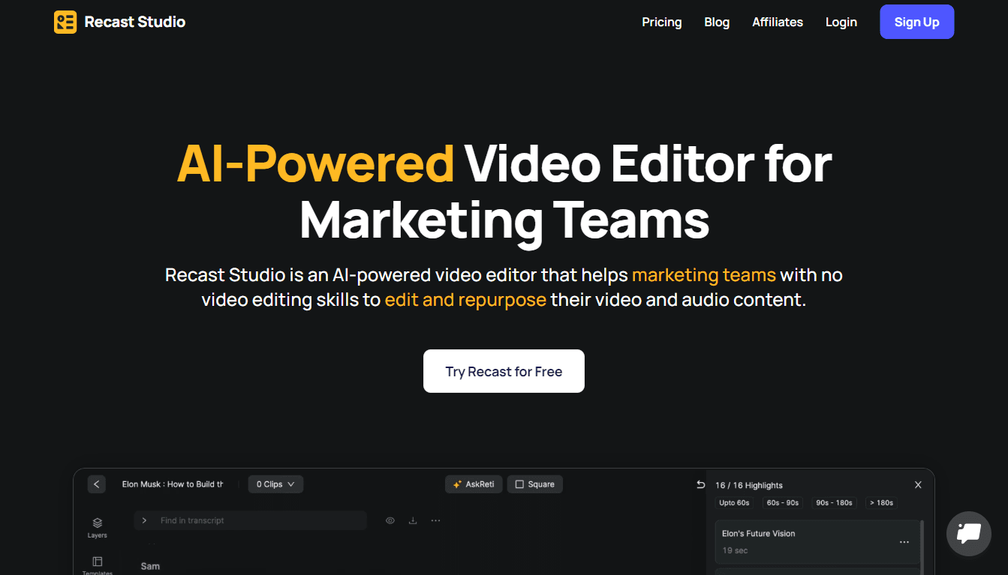1008x575 pixels.
Task: Open the Templates panel in the sidebar
Action: [97, 564]
